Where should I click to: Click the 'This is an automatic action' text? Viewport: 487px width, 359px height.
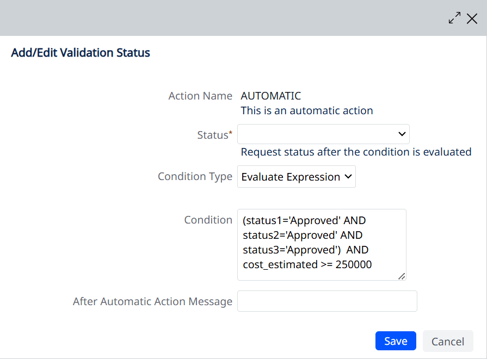pos(307,110)
